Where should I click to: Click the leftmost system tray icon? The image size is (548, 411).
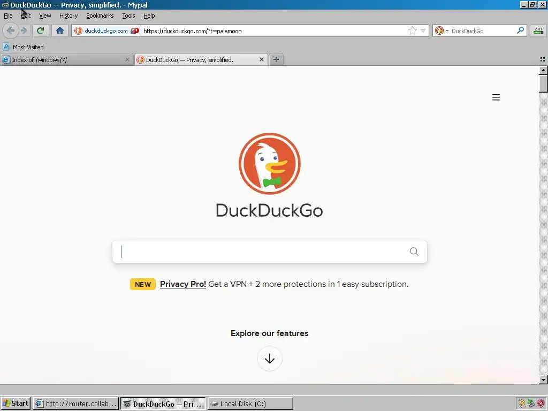coord(522,404)
